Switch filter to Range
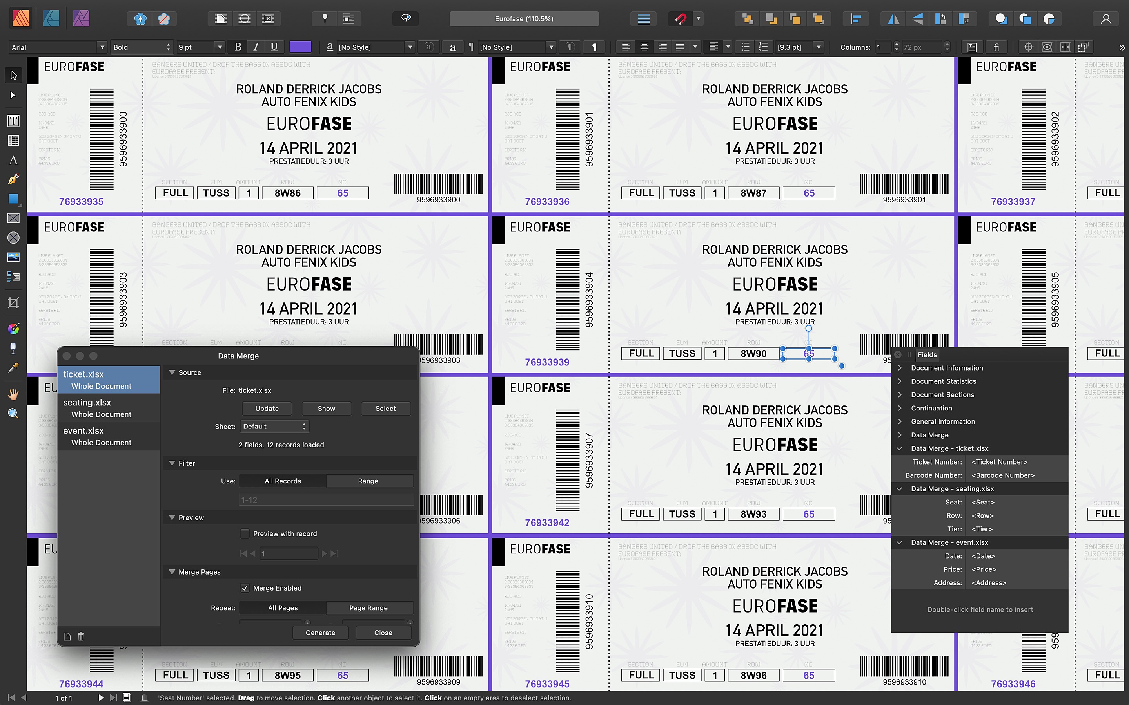The height and width of the screenshot is (705, 1129). coord(368,481)
